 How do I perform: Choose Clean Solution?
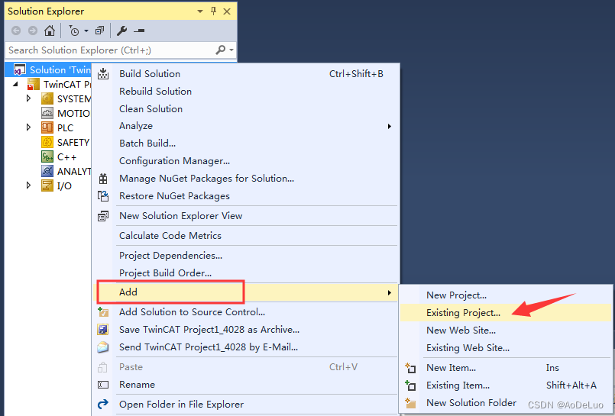coord(245,109)
